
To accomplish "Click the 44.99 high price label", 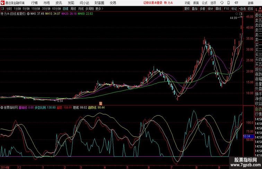I will click(234, 18).
